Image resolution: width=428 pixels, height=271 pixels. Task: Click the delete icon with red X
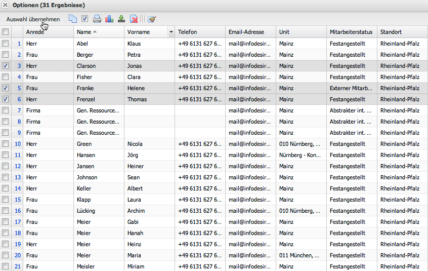(134, 19)
